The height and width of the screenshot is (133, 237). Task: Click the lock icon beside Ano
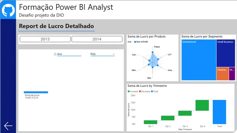point(55,54)
